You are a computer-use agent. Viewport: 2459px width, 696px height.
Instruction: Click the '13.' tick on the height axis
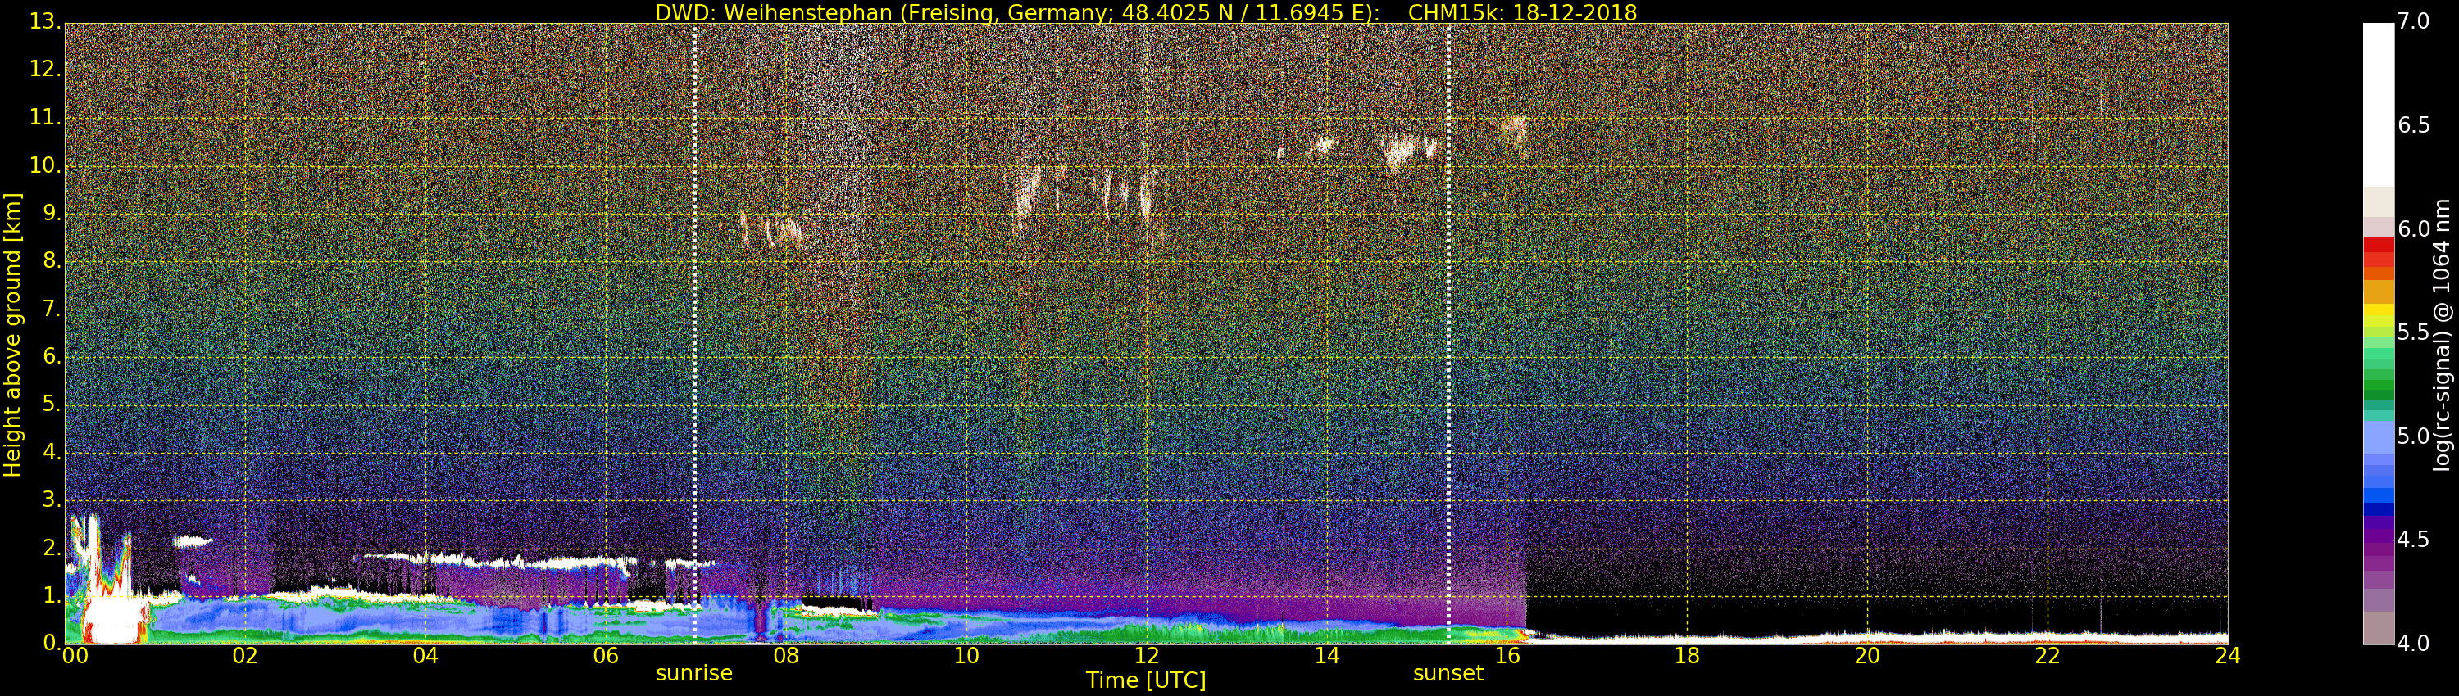point(44,21)
